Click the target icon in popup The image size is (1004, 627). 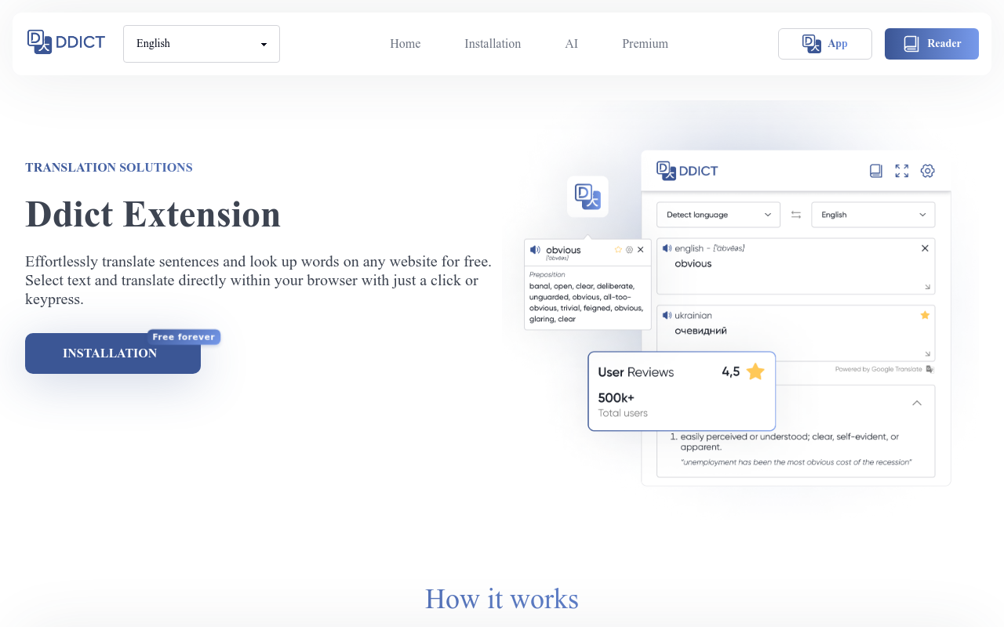[629, 249]
